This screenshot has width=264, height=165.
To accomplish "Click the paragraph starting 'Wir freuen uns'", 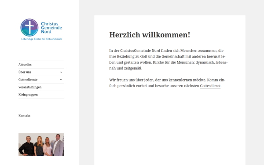I will 167,83.
